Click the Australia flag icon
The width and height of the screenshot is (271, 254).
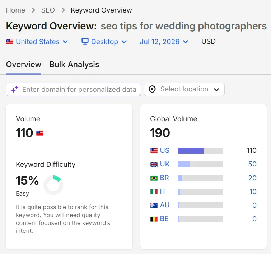154,206
